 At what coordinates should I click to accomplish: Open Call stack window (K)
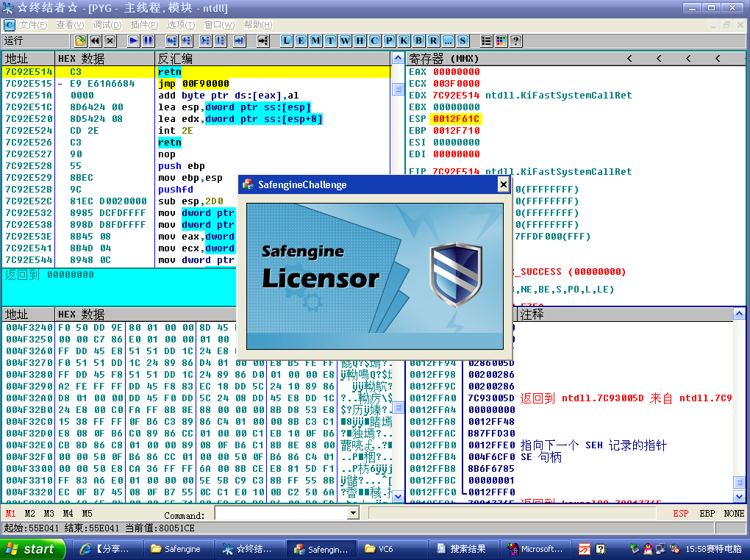[404, 40]
